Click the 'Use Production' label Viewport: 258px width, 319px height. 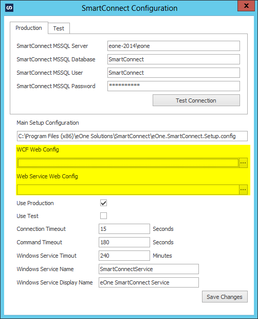click(x=35, y=203)
